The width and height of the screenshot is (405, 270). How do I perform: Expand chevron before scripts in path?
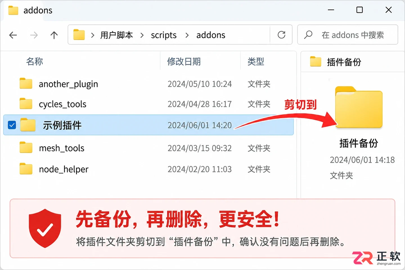(x=142, y=35)
